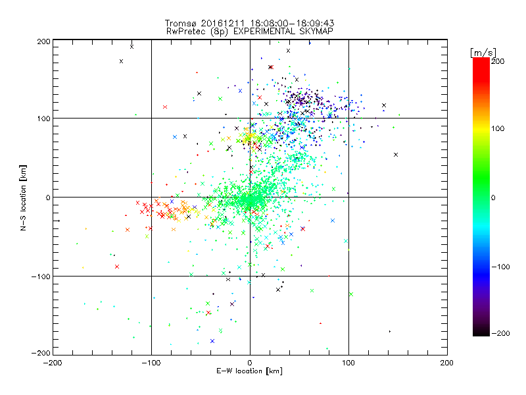
Task: Click the y-axis tick label '0'
Action: (48, 197)
